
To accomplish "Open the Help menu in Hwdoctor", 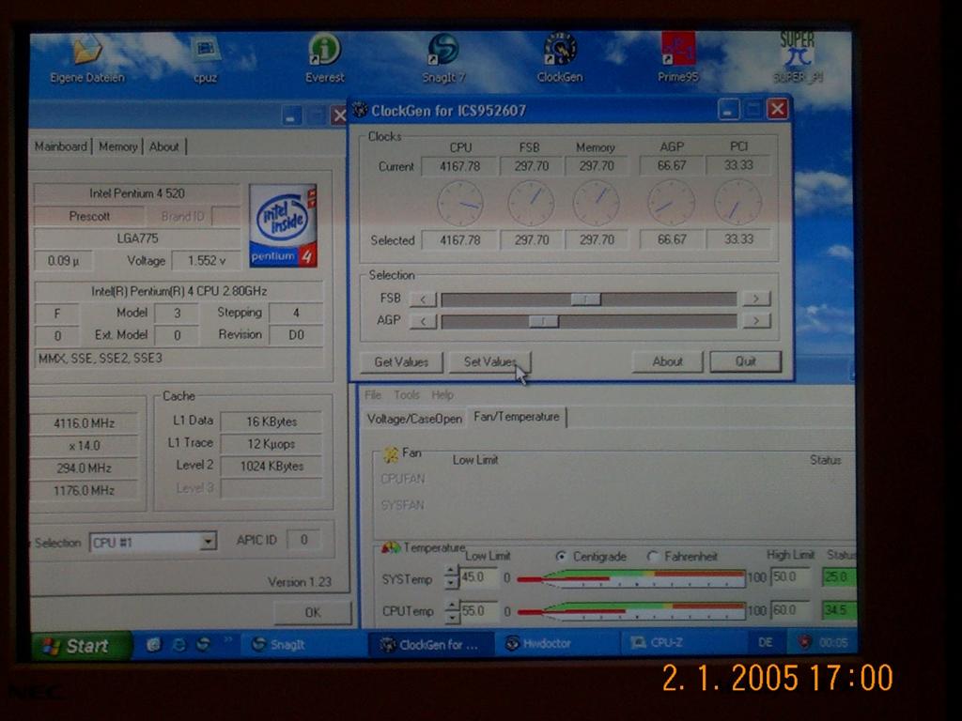I will coord(442,395).
